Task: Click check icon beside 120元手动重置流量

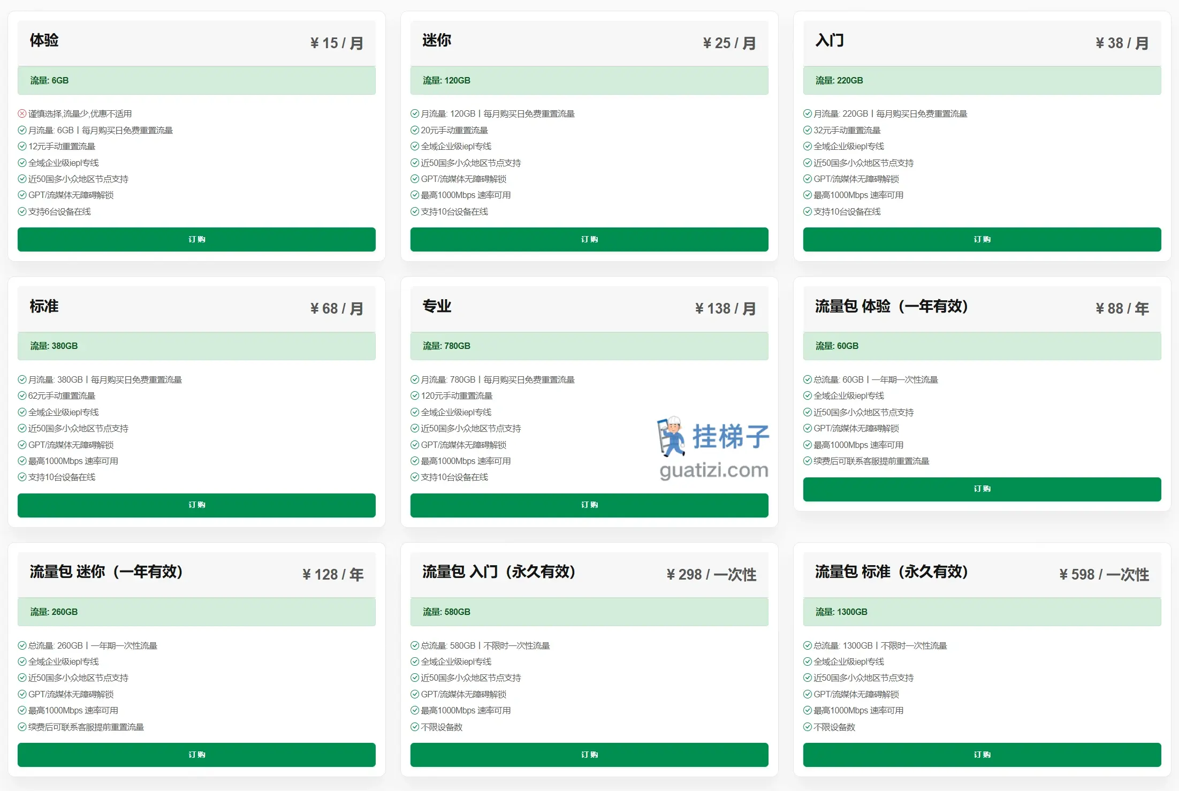Action: point(415,395)
